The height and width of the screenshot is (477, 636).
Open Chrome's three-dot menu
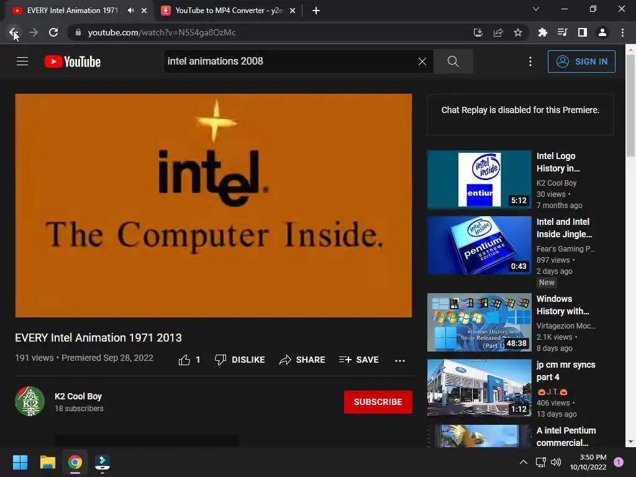[x=622, y=32]
